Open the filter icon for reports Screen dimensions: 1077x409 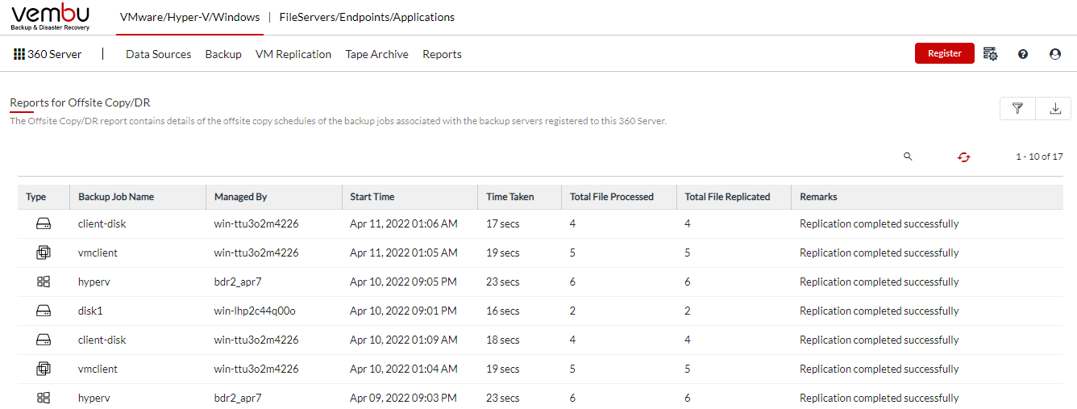(1018, 108)
